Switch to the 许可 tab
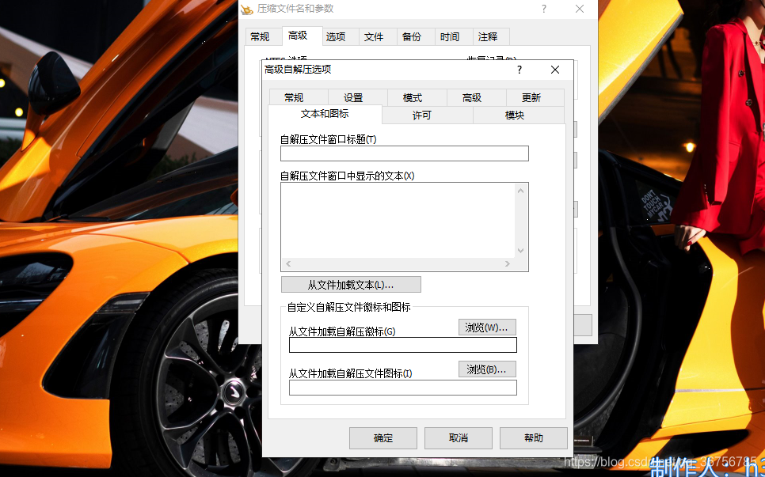Image resolution: width=765 pixels, height=477 pixels. click(x=428, y=115)
